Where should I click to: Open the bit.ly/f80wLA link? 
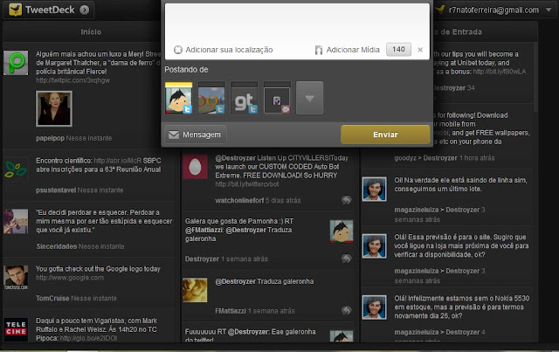pyautogui.click(x=499, y=72)
